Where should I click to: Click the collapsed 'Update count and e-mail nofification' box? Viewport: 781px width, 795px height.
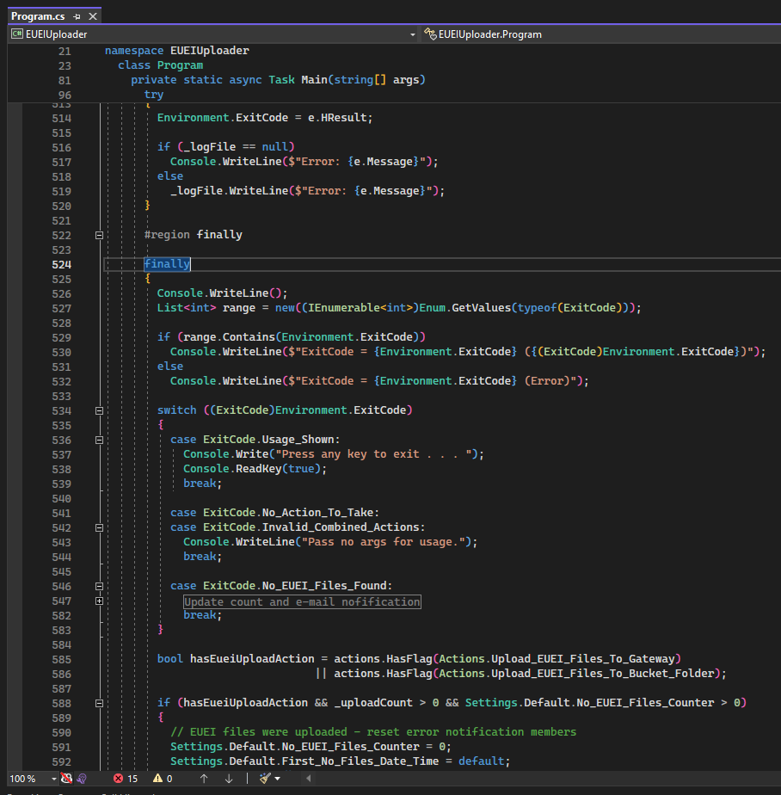[x=302, y=601]
